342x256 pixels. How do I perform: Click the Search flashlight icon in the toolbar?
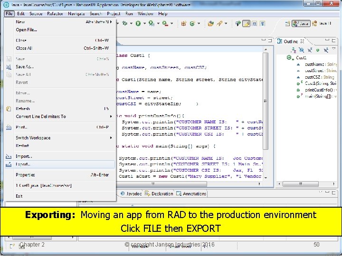point(219,24)
